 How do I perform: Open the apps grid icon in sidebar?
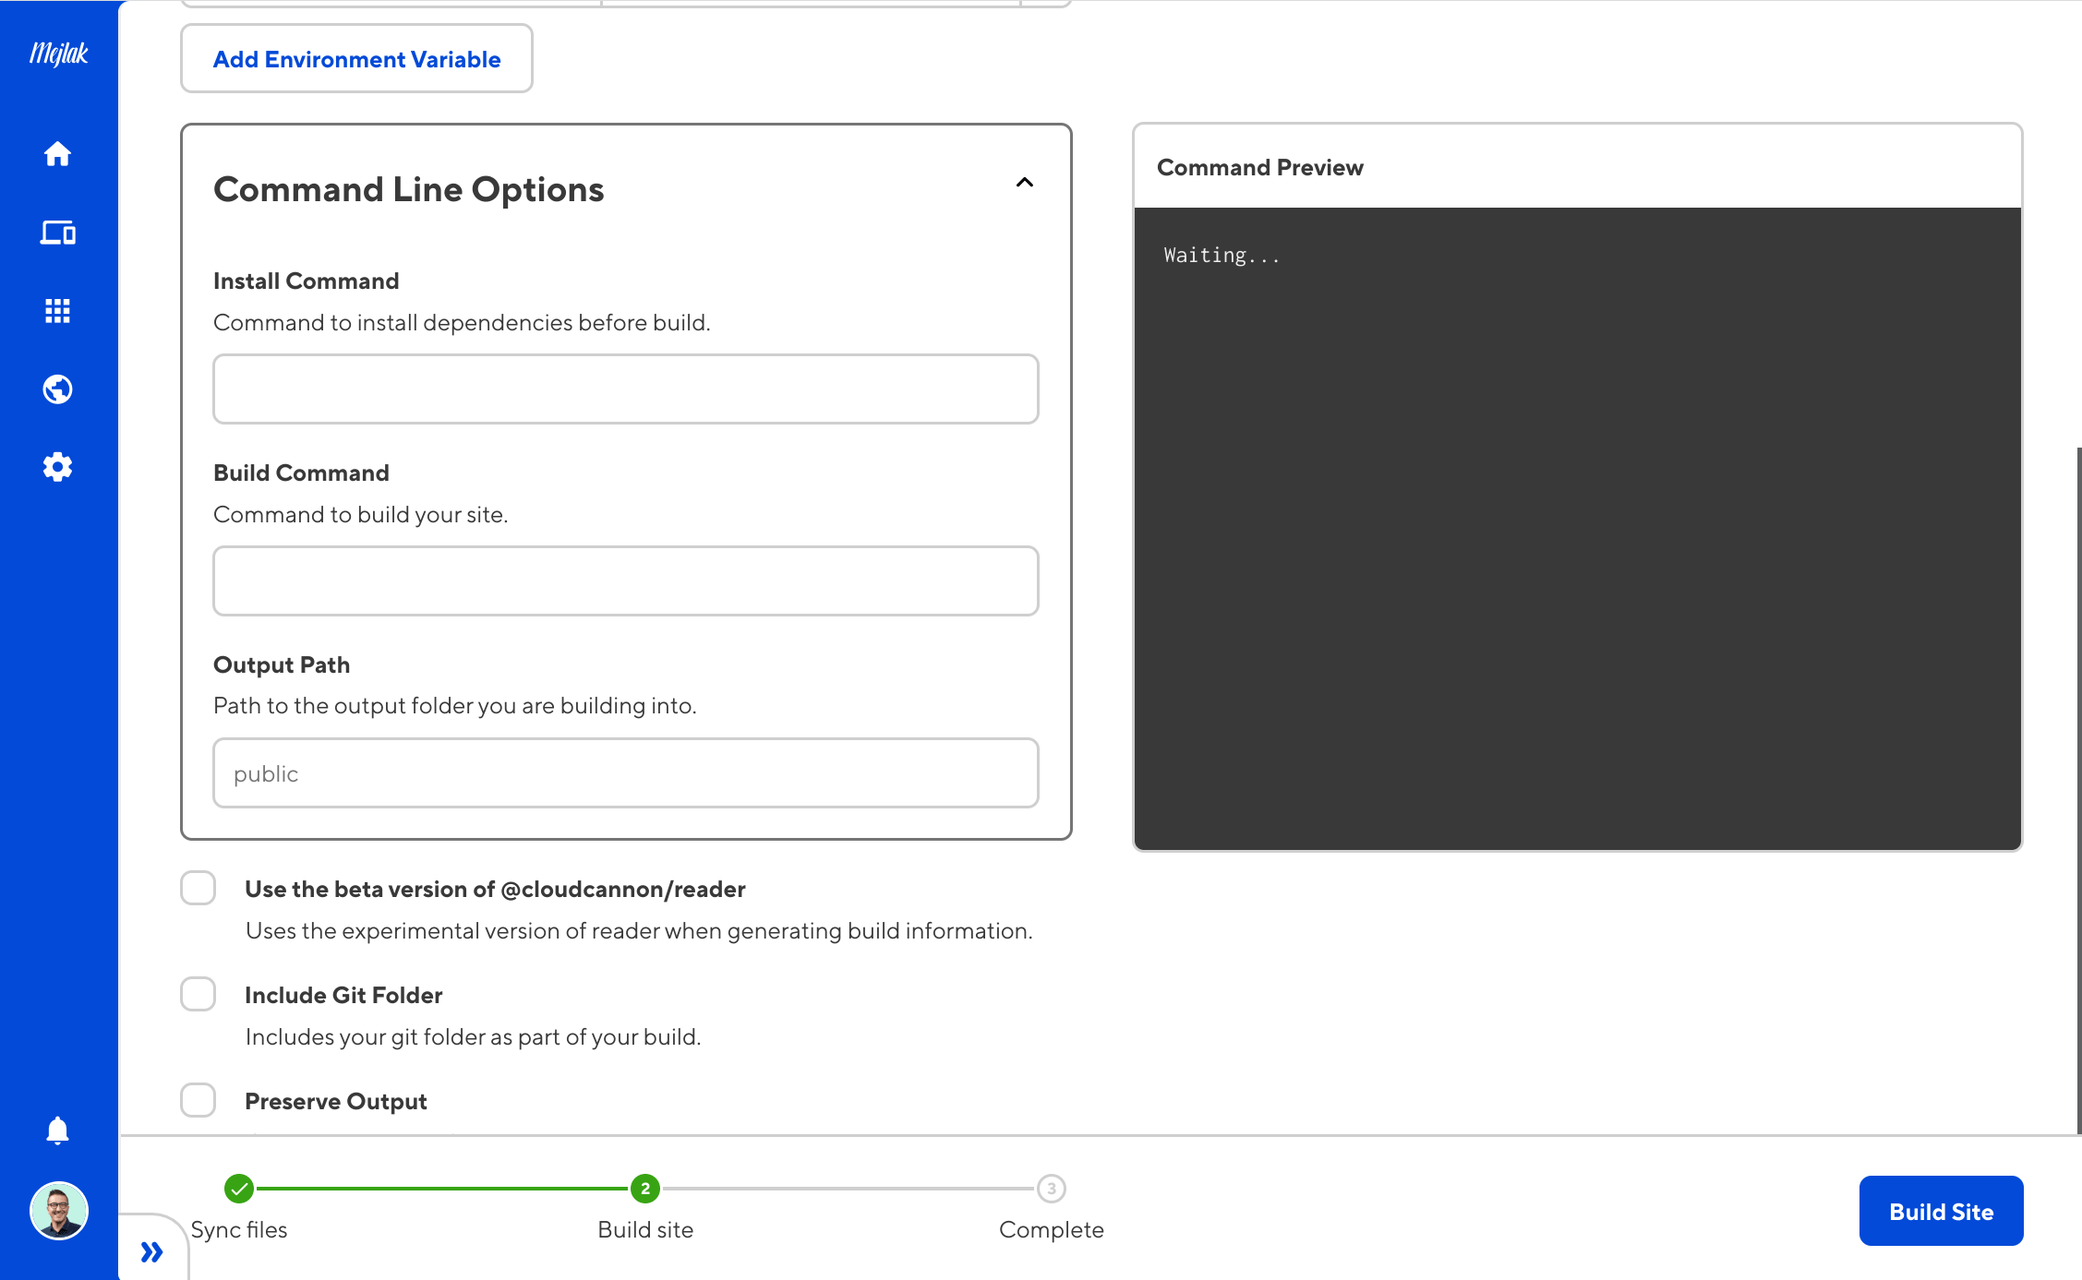[x=57, y=310]
